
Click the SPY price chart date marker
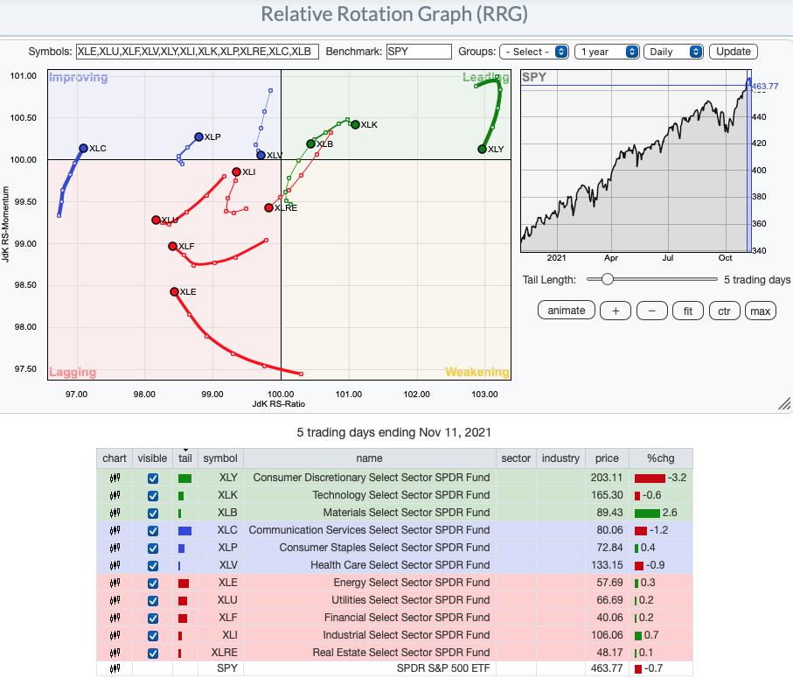pos(749,162)
